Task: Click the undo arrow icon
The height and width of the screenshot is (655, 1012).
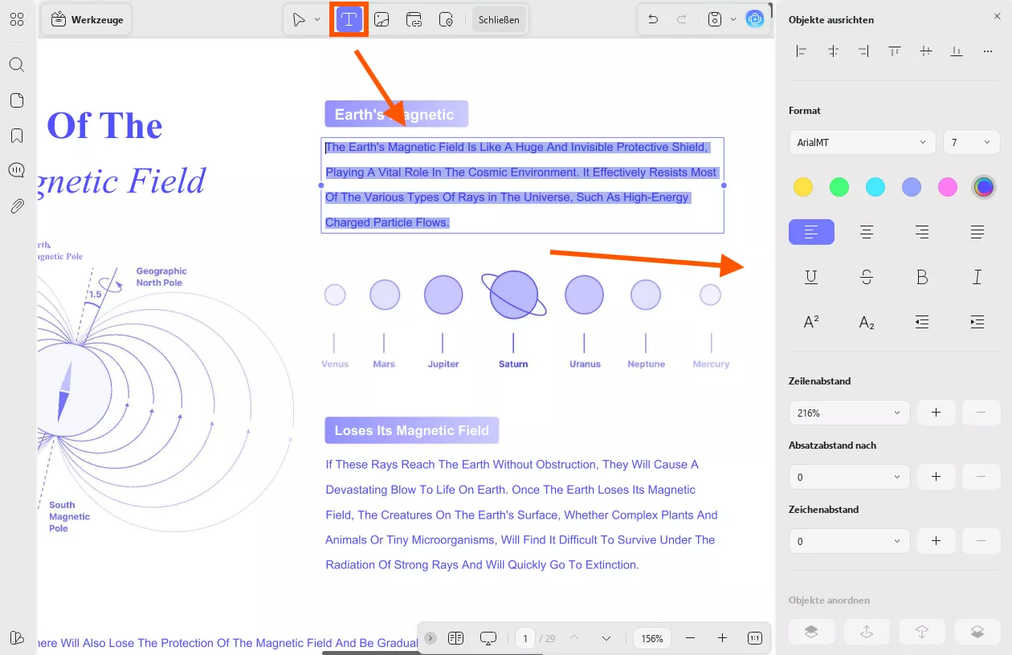Action: tap(653, 19)
